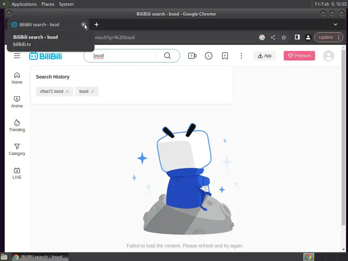
Task: Open the Places menu
Action: click(x=48, y=4)
